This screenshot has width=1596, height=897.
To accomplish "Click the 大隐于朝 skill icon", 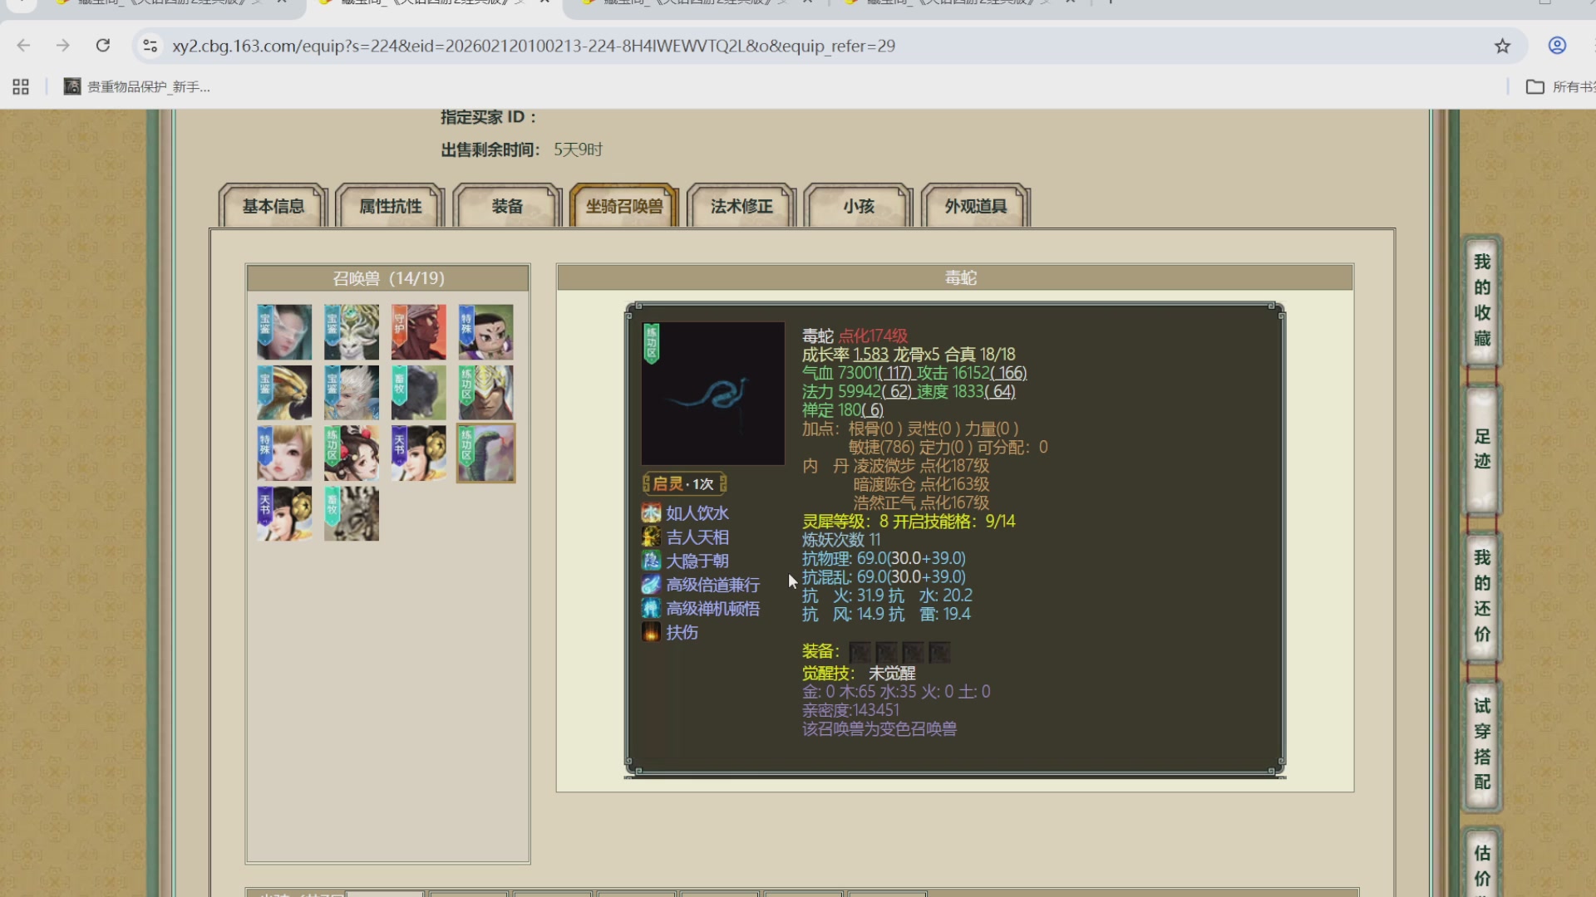I will point(651,561).
